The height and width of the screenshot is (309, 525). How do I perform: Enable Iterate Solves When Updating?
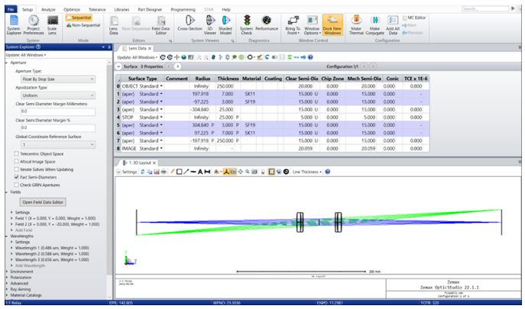(x=16, y=169)
